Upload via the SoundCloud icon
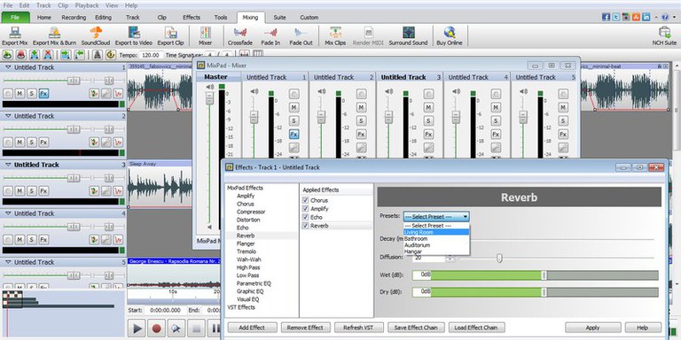This screenshot has width=681, height=340. click(x=96, y=35)
